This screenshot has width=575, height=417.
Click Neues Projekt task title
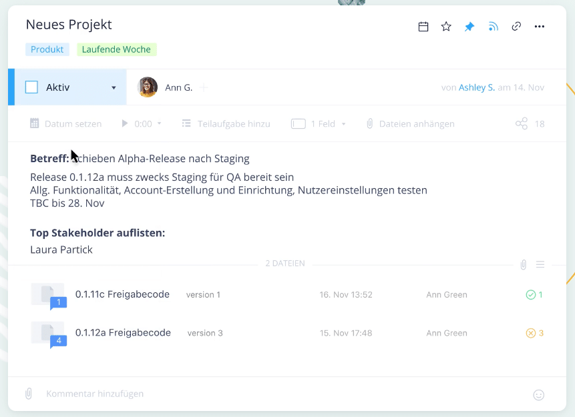[69, 25]
